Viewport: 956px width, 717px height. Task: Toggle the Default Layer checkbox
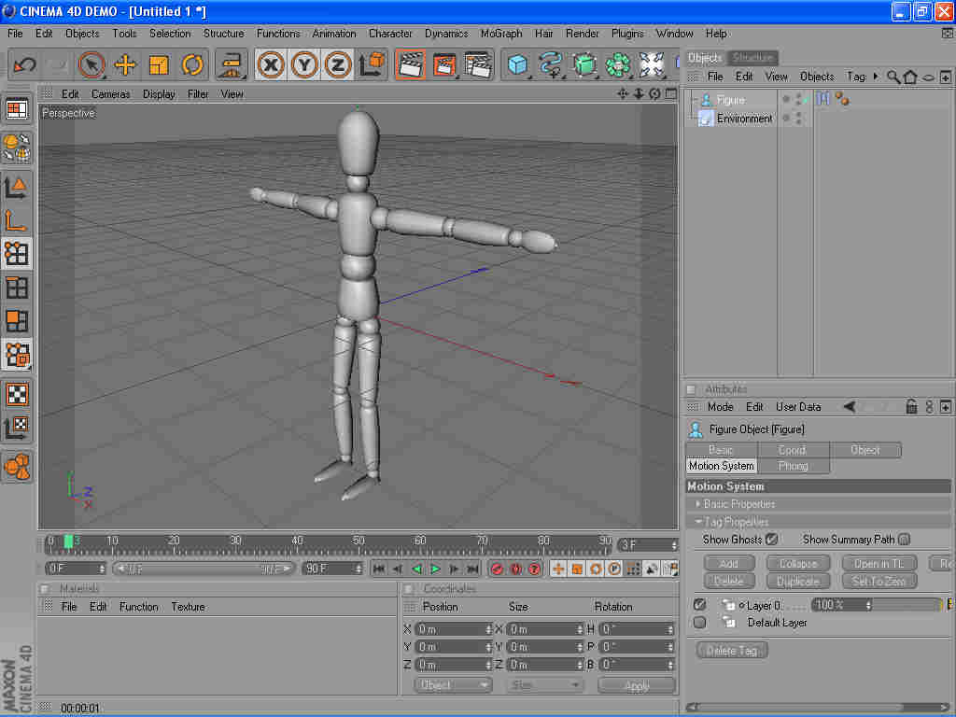tap(699, 623)
